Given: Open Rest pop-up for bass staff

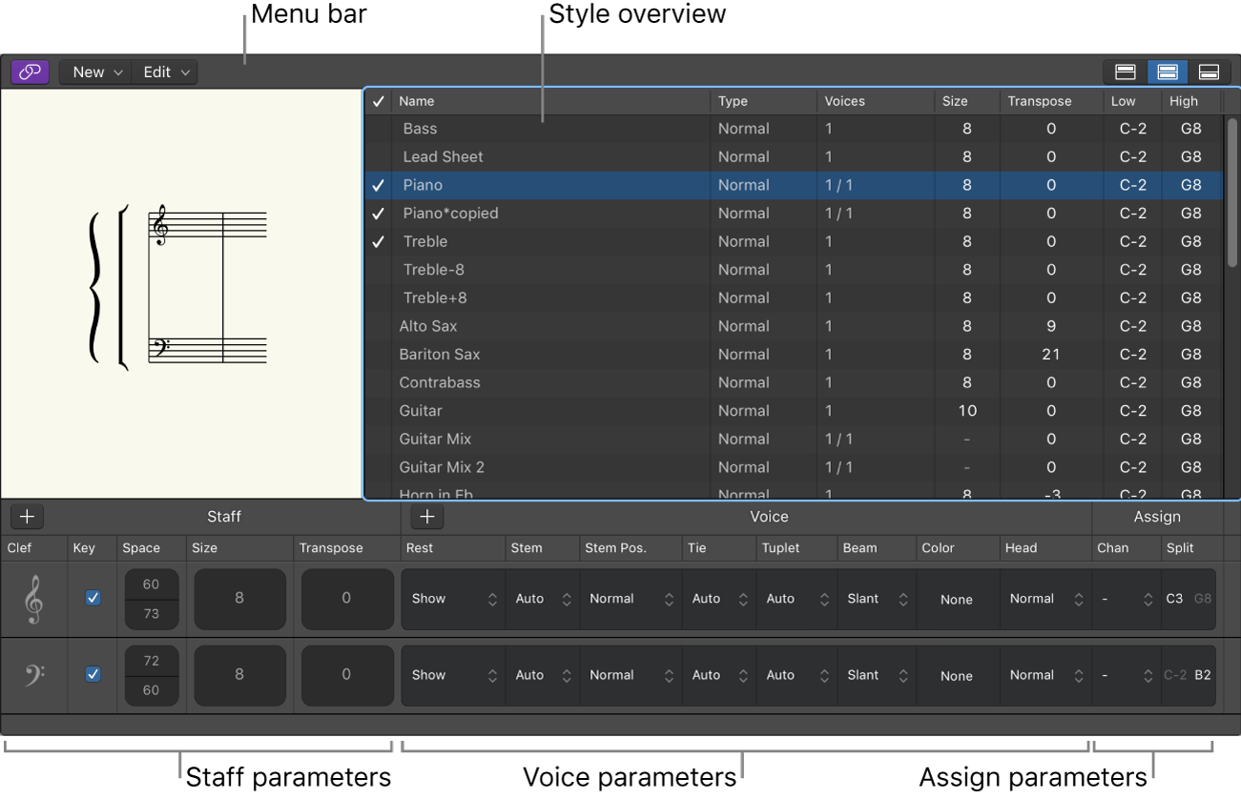Looking at the screenshot, I should pos(454,675).
